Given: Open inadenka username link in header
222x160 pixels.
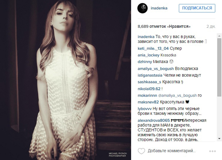Looking at the screenshot, I should coord(159,8).
